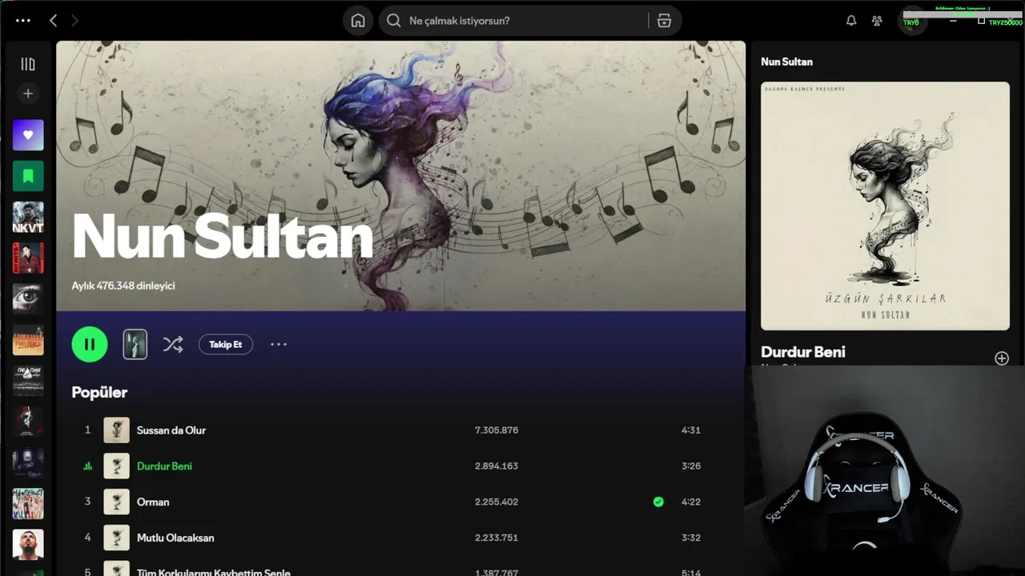This screenshot has height=576, width=1025.
Task: Create a playlist with the plus icon
Action: tap(28, 94)
